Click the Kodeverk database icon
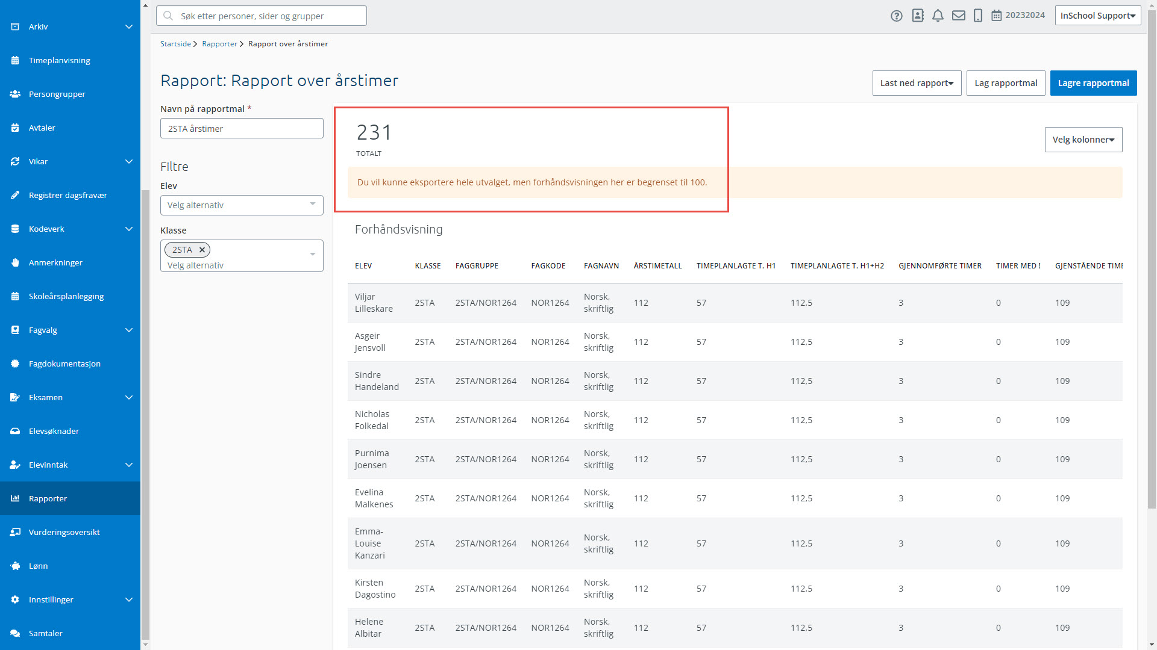 (15, 229)
